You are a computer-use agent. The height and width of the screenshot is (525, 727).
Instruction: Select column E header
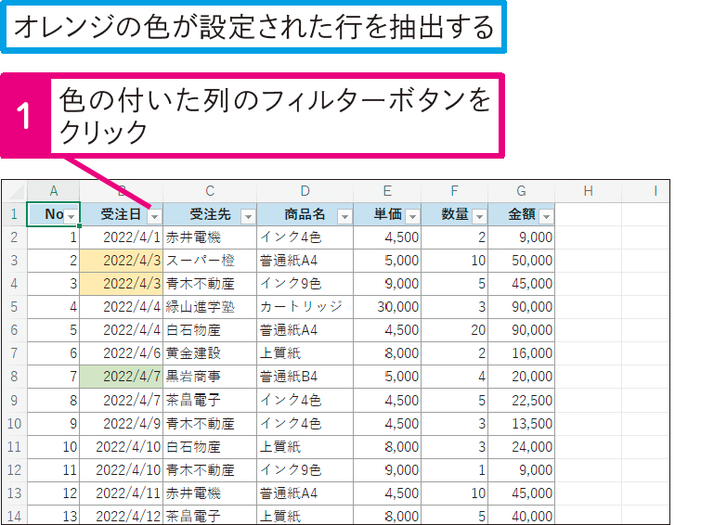(x=387, y=191)
